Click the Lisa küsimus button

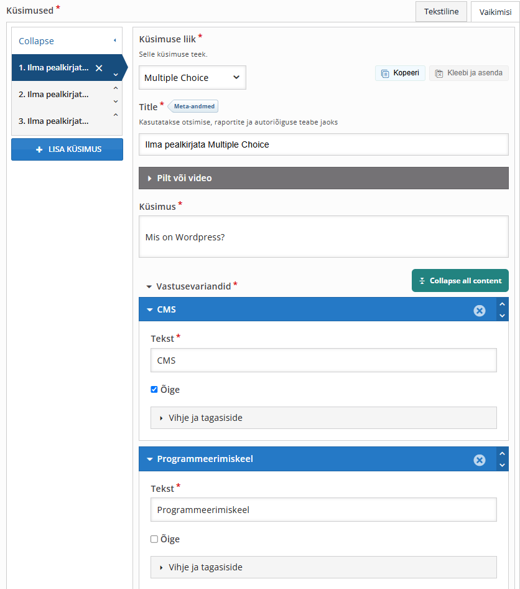(67, 149)
